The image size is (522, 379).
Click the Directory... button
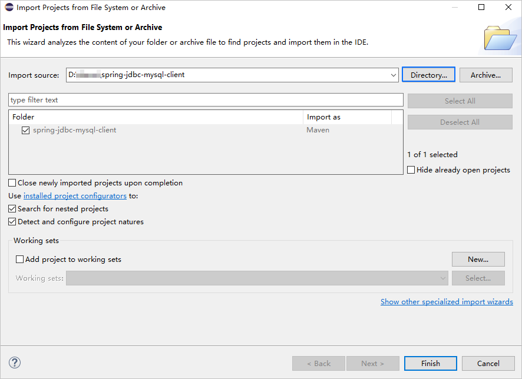click(428, 75)
